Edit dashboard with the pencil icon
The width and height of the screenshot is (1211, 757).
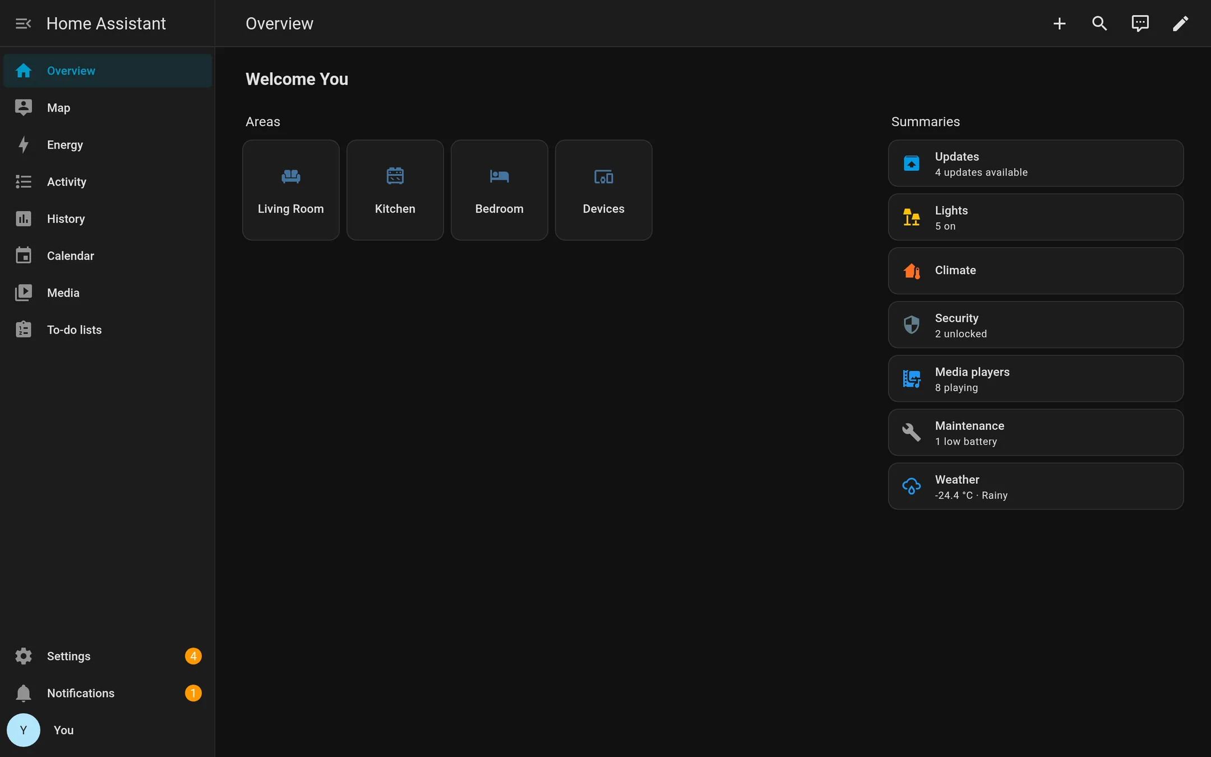click(x=1180, y=24)
